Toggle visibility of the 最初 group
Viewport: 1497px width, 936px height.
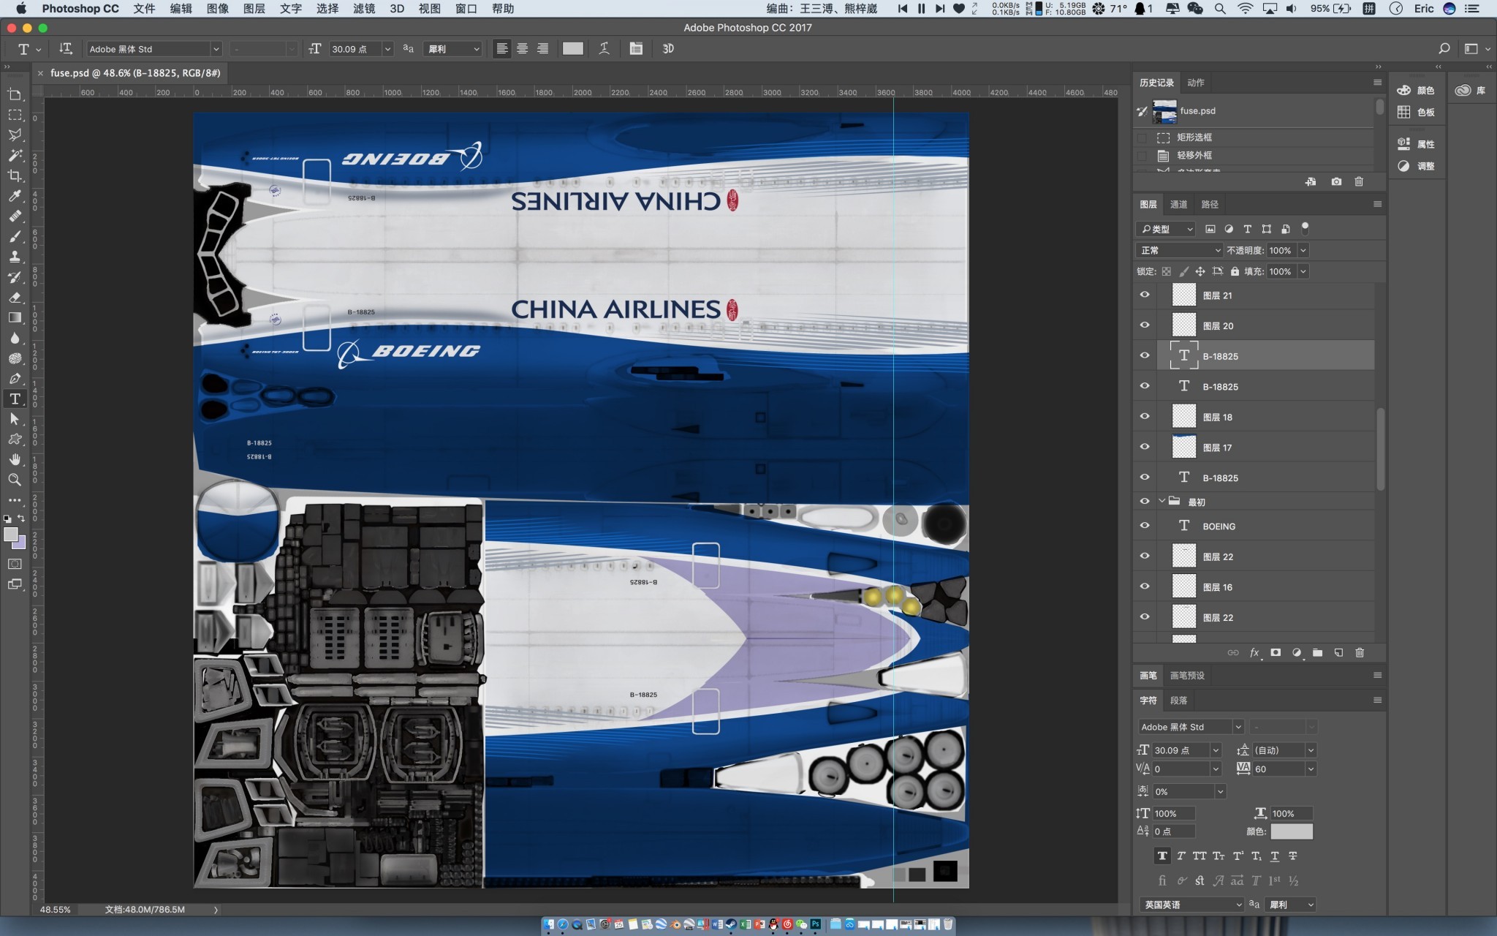(x=1145, y=502)
